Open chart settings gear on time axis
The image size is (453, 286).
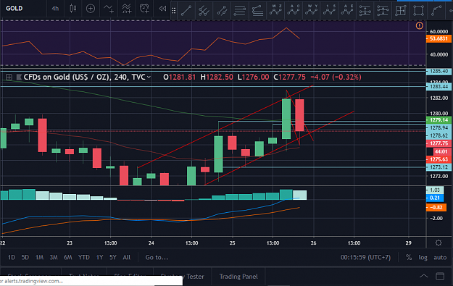439,243
